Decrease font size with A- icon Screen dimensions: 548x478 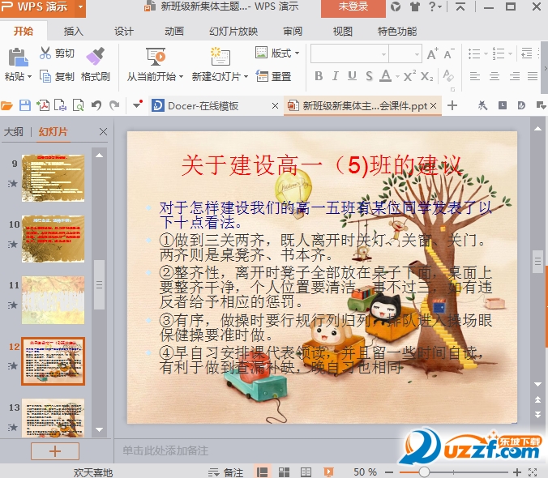pyautogui.click(x=449, y=53)
